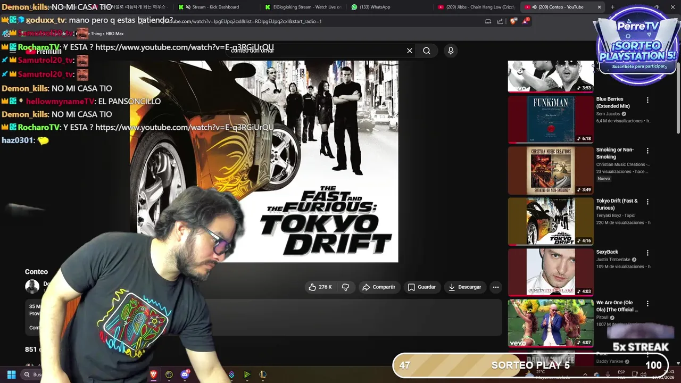Click the Brave Rewards triangle icon

point(526,21)
